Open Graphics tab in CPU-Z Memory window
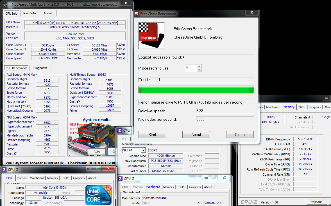Image resolution: width=331 pixels, height=206 pixels. coord(315,107)
